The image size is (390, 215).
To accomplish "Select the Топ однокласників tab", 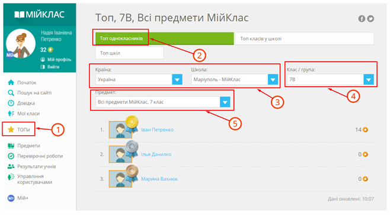I will (x=164, y=38).
